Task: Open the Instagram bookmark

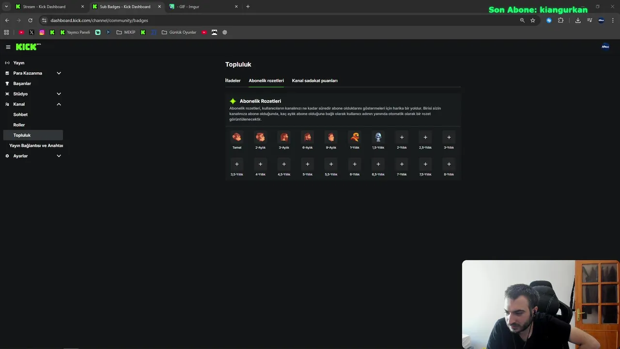Action: coord(42,32)
